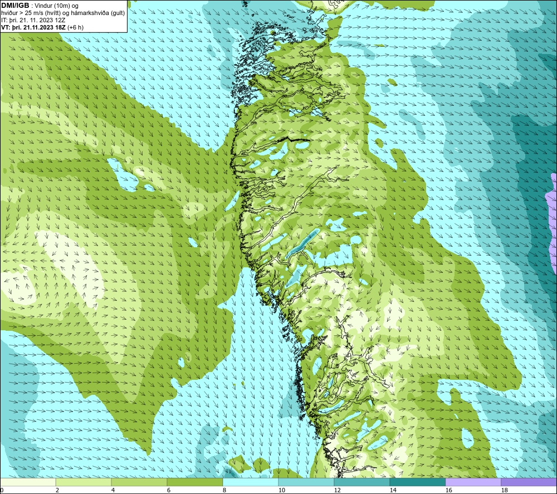Pick the light cyan swatch between 8 and 10

pos(251,482)
